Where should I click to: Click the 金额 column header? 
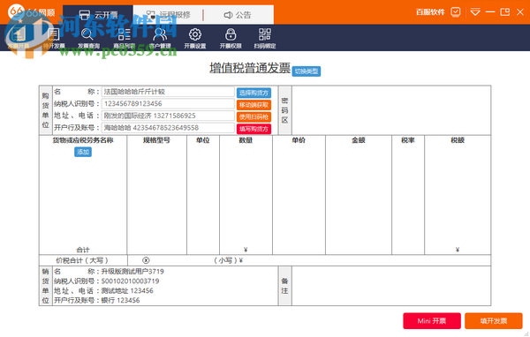pos(359,140)
